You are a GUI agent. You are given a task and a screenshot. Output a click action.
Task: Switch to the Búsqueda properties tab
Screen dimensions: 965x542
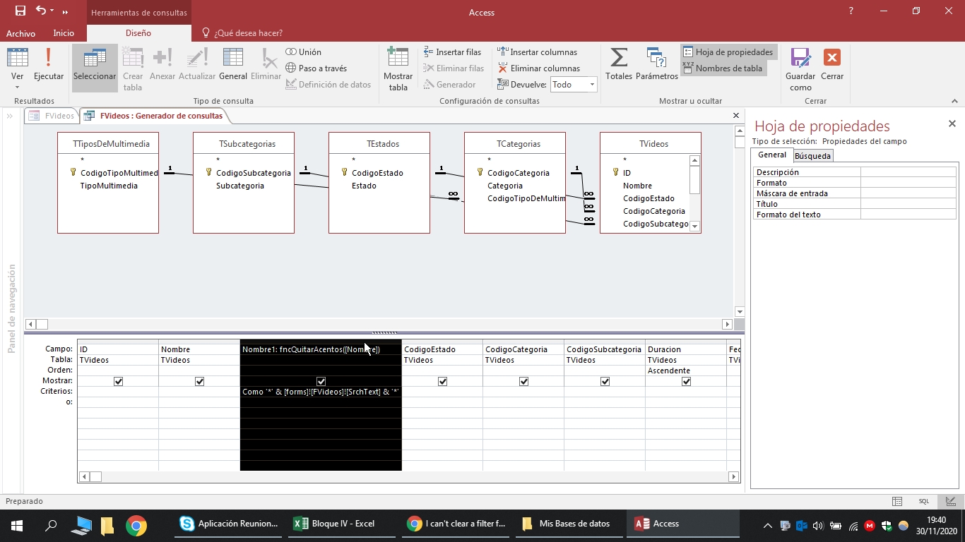click(812, 156)
